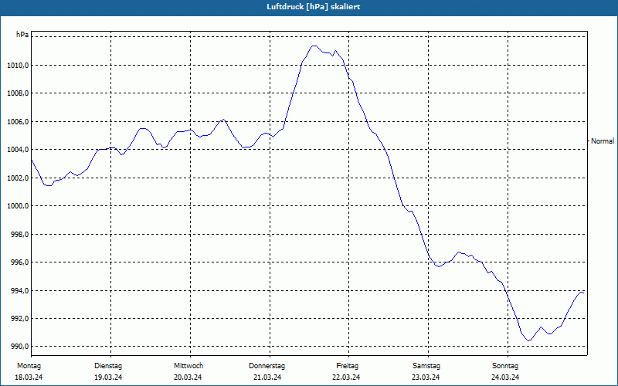Click the pressure curve's highest peak above 1010

314,46
